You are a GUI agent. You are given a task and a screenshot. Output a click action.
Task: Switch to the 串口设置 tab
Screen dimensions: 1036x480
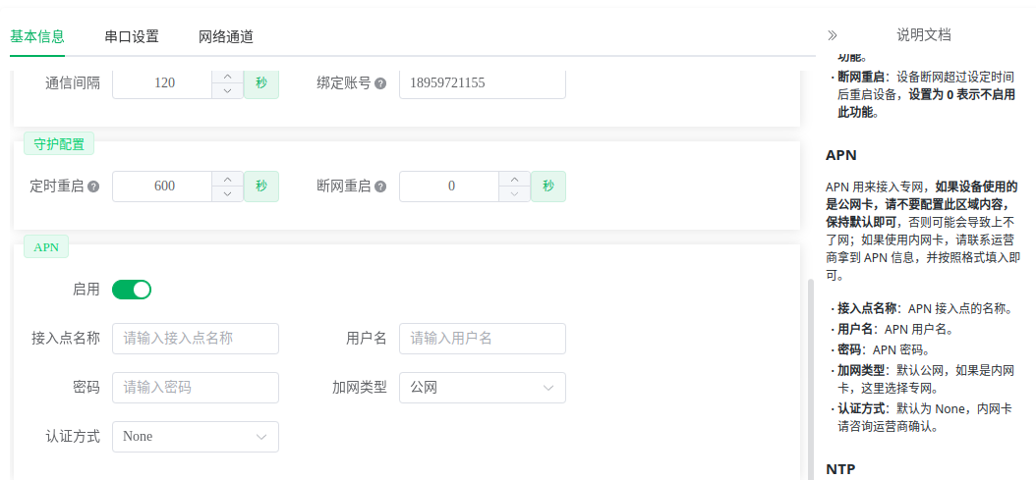click(132, 37)
